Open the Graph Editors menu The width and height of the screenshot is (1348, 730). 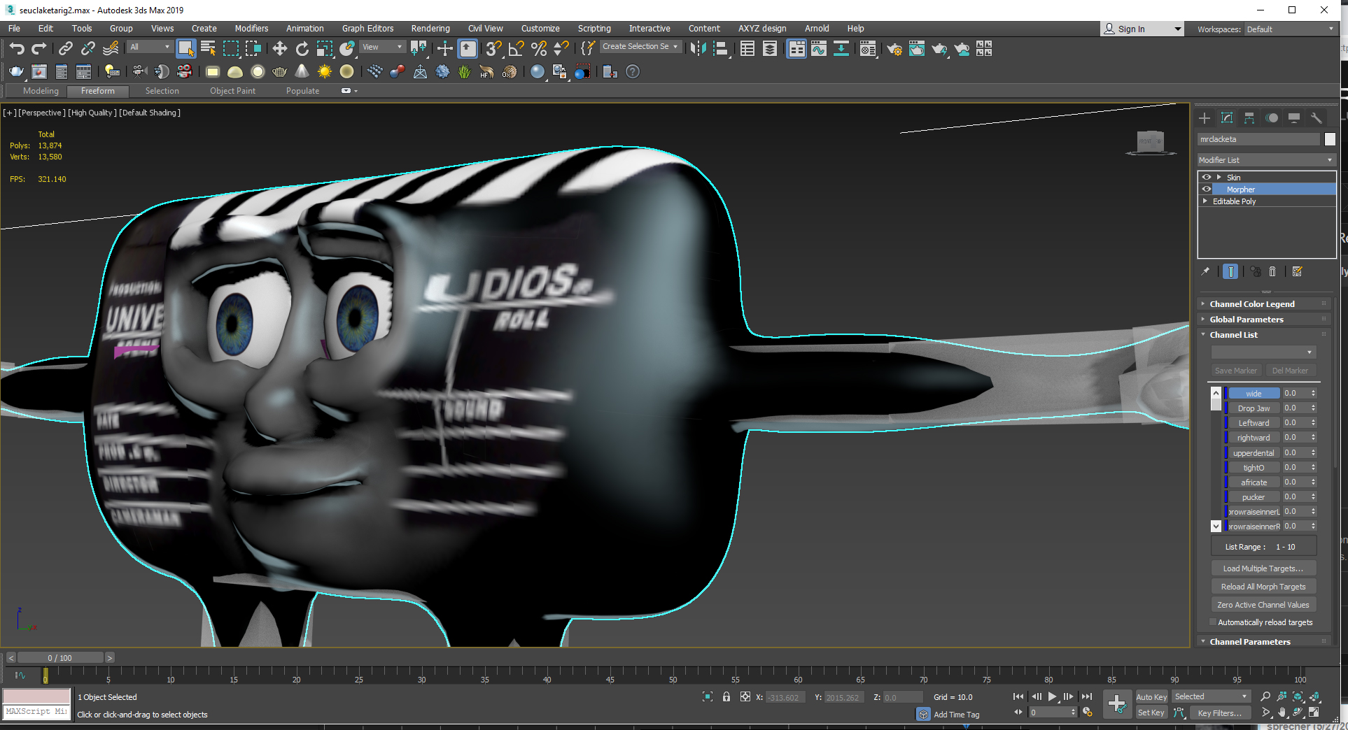(367, 29)
